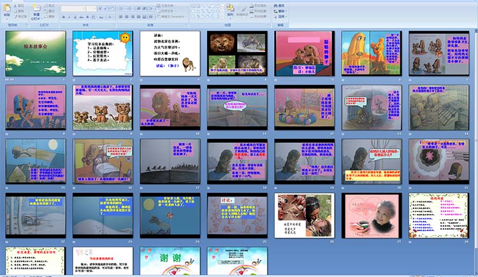Click the Grow Font icon
This screenshot has width=478, height=277.
point(100,8)
